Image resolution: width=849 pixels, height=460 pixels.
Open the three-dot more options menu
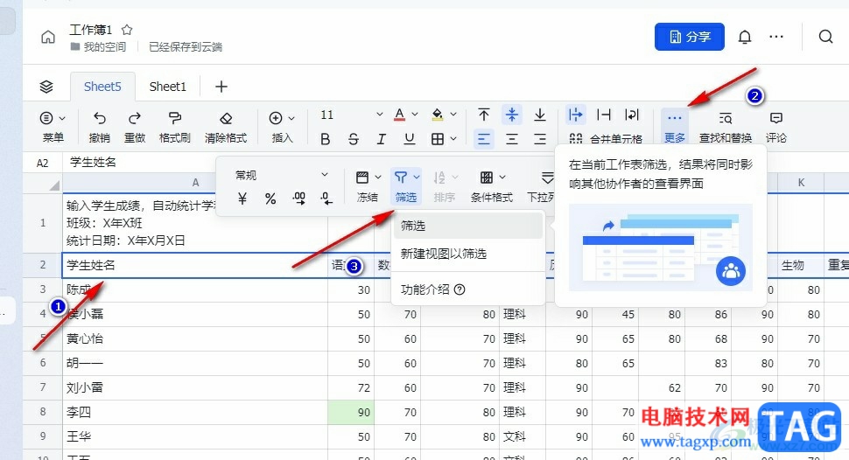pyautogui.click(x=776, y=37)
